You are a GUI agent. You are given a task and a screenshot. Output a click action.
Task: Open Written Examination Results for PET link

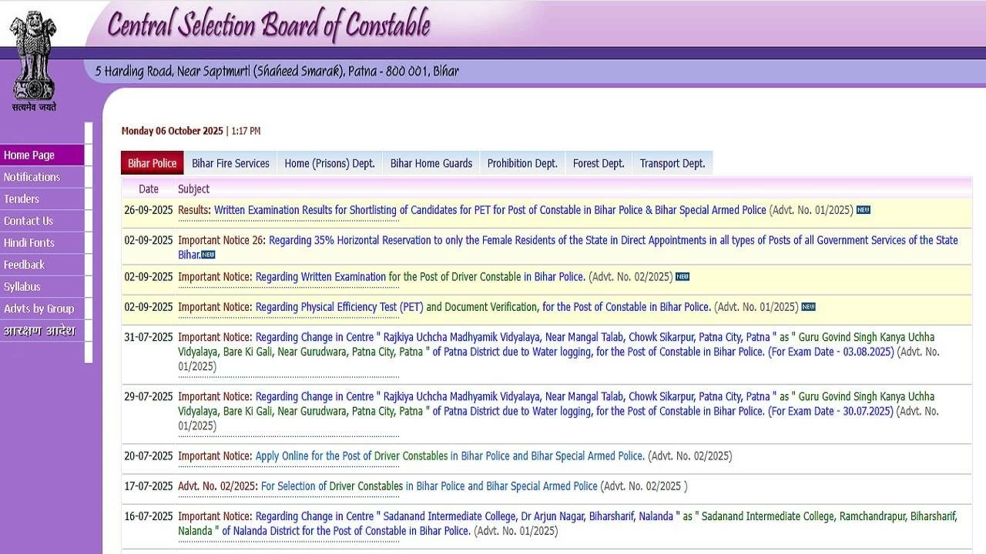point(490,210)
